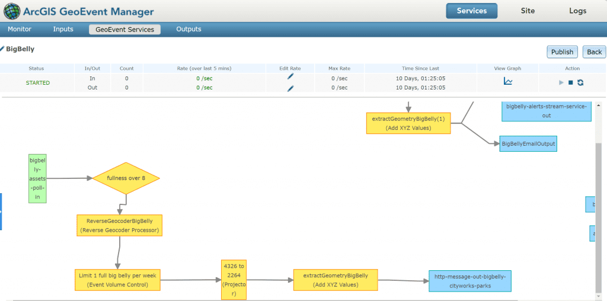
Task: Stop the service with square icon
Action: tap(570, 82)
